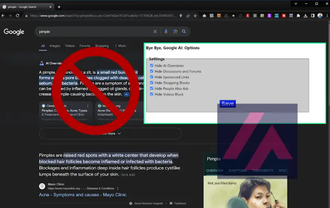This screenshot has height=208, width=330.
Task: Submit search with magnifier icon
Action: [x=184, y=32]
